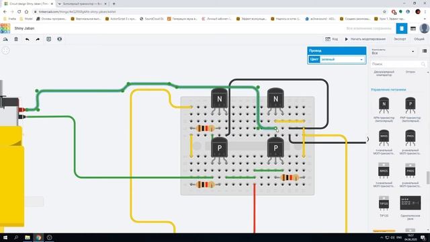The height and width of the screenshot is (242, 430).
Task: Open the taskbar notification center
Action: coord(423,237)
